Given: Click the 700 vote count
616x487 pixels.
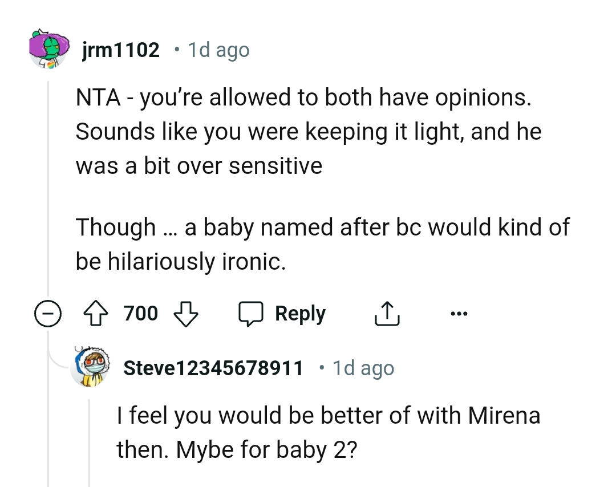Looking at the screenshot, I should (x=140, y=313).
